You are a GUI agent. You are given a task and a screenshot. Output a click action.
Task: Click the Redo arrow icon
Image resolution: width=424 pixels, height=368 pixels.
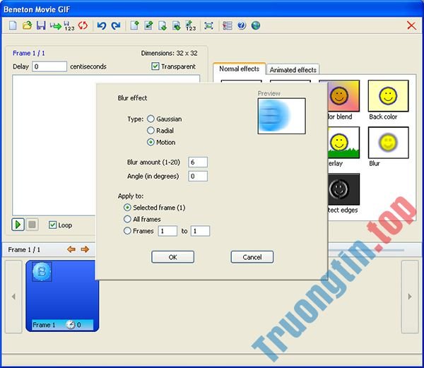pyautogui.click(x=115, y=25)
